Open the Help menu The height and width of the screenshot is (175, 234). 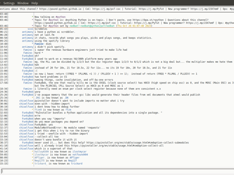[x=34, y=3]
